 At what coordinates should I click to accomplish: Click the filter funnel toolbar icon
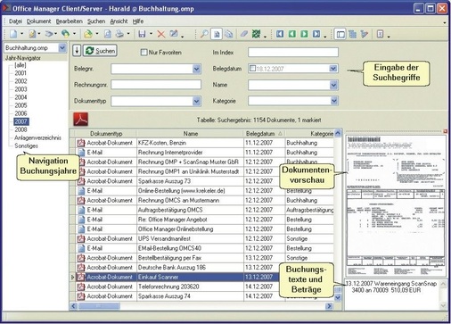point(365,34)
